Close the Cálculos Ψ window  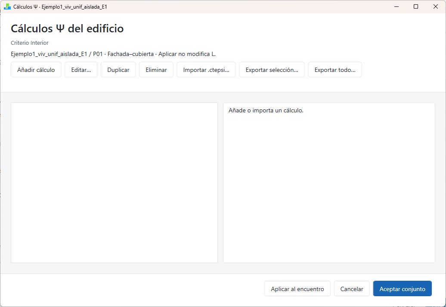coord(436,6)
